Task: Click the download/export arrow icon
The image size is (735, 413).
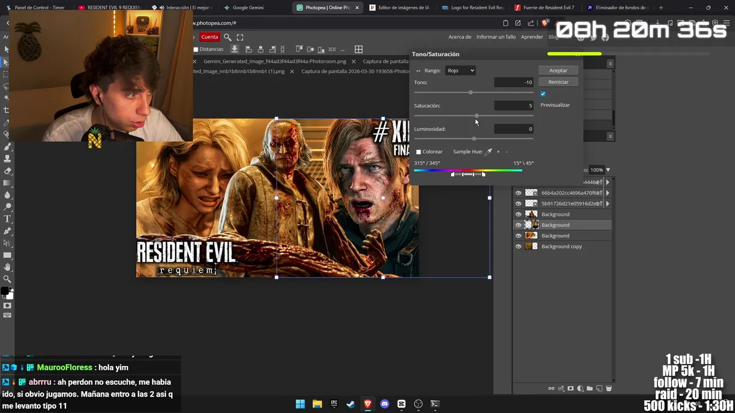Action: 234,49
